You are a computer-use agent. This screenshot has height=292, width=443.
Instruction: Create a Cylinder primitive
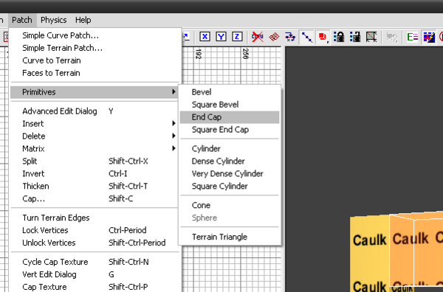[230, 148]
